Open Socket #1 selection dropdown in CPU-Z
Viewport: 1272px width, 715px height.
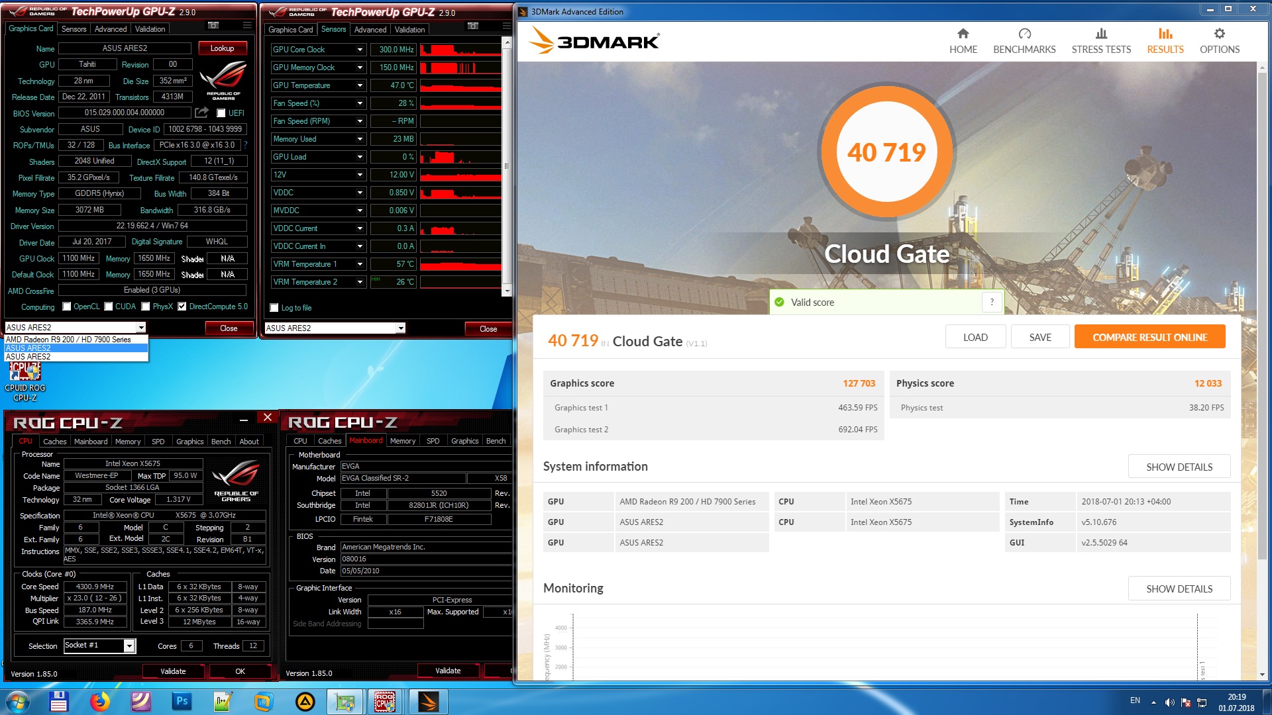(130, 645)
